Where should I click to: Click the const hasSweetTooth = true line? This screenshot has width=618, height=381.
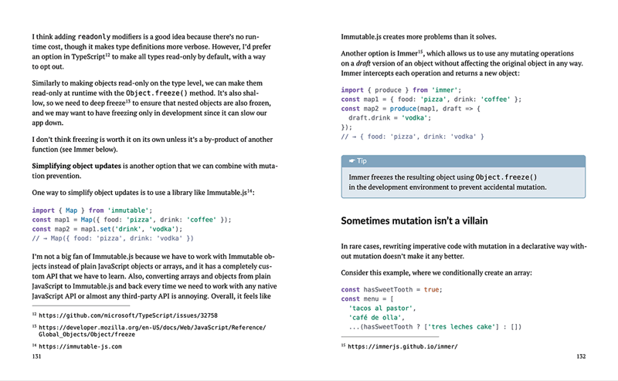(x=392, y=289)
